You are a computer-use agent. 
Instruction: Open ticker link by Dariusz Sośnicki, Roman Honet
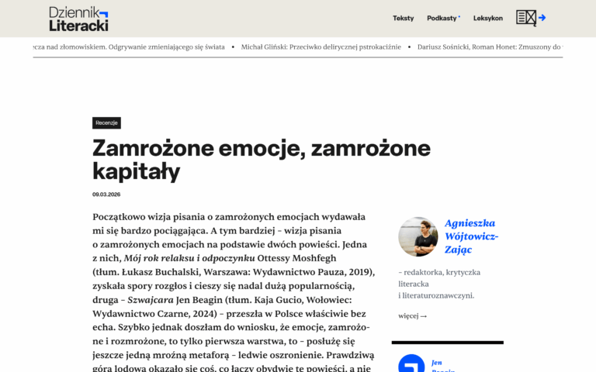pyautogui.click(x=489, y=46)
